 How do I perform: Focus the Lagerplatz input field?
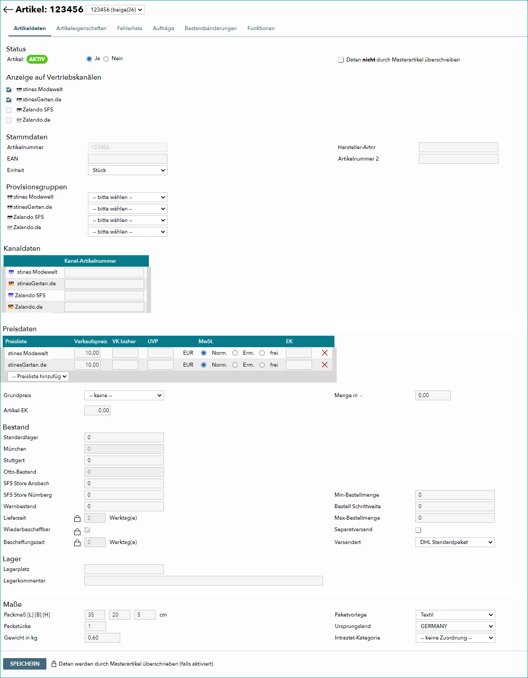click(x=124, y=569)
